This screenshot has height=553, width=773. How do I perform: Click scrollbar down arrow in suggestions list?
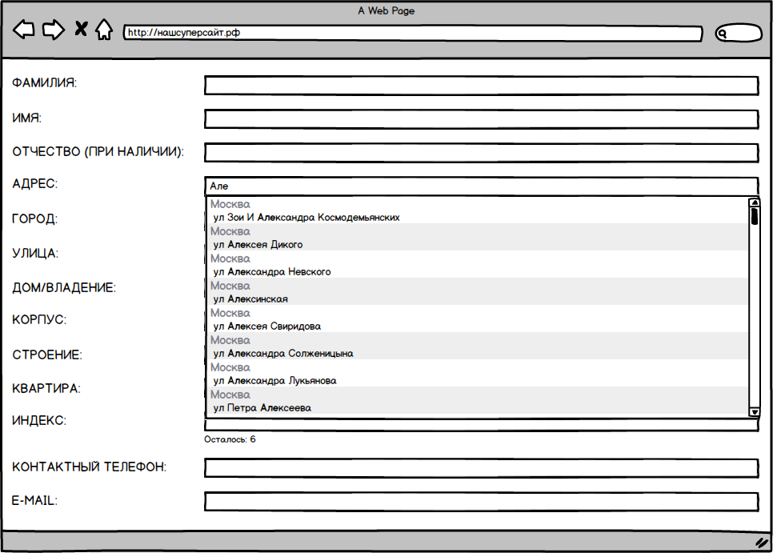pyautogui.click(x=755, y=412)
